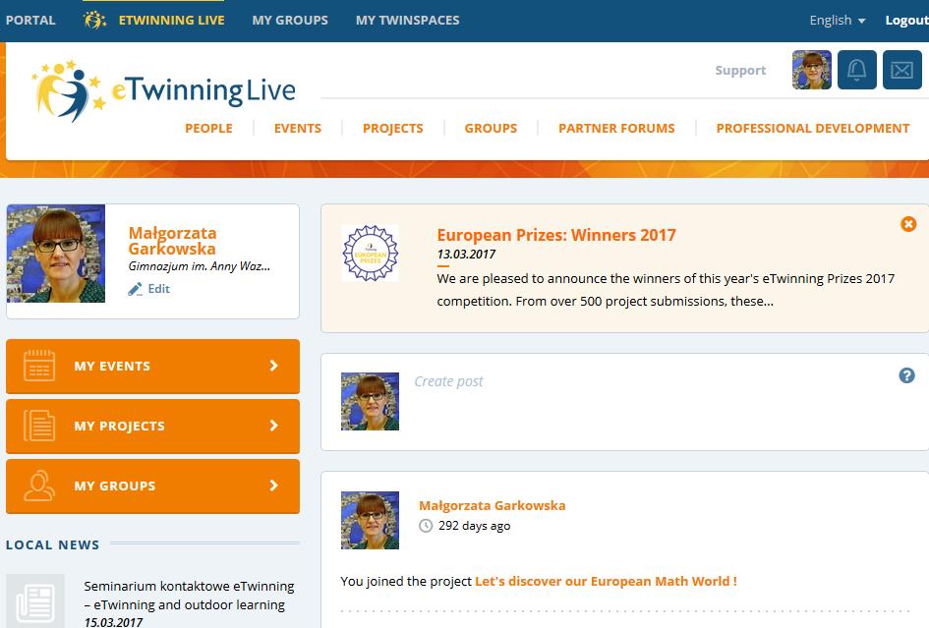Click the My Projects documents icon
The image size is (929, 628).
[39, 426]
